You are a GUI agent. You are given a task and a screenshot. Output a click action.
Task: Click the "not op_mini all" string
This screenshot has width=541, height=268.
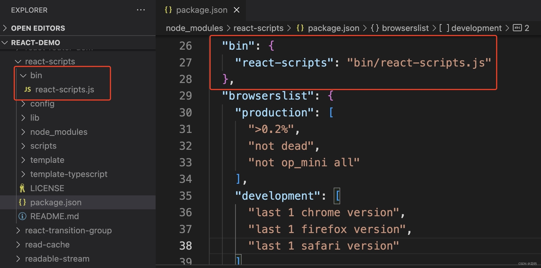[x=304, y=163]
